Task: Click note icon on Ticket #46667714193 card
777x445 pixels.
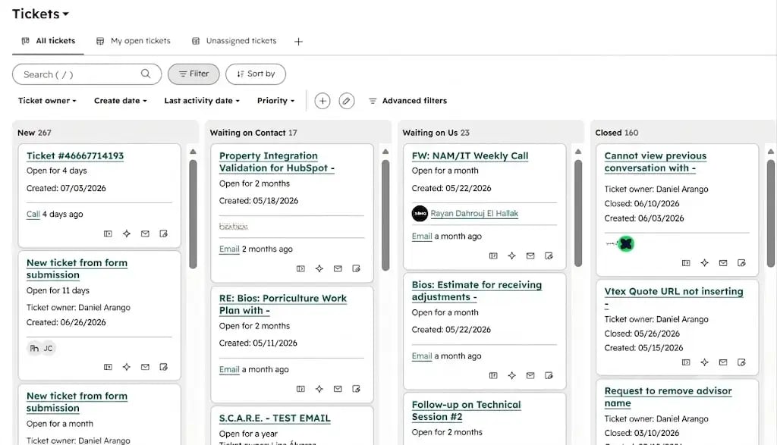Action: (x=164, y=233)
